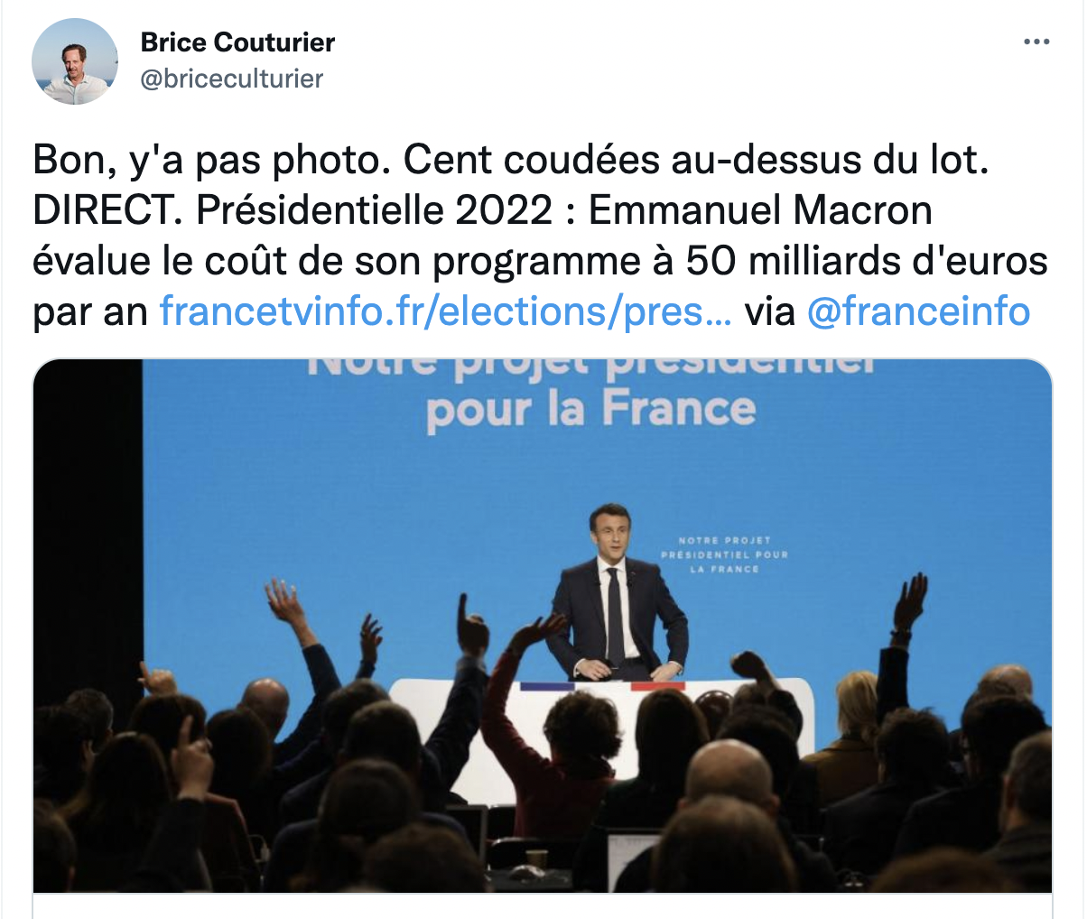Open the tweet's three-dot more options menu

1036,42
